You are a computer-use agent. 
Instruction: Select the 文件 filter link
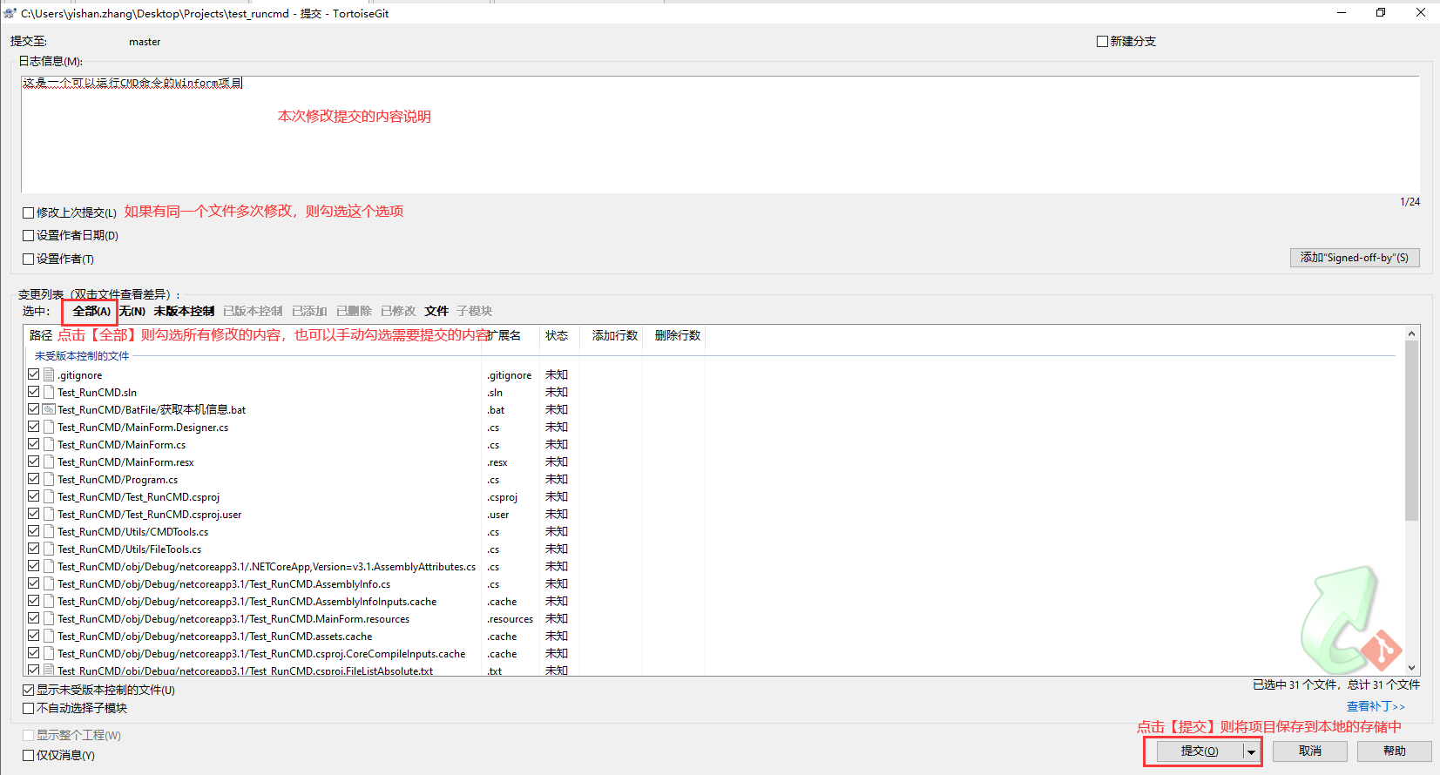point(436,311)
